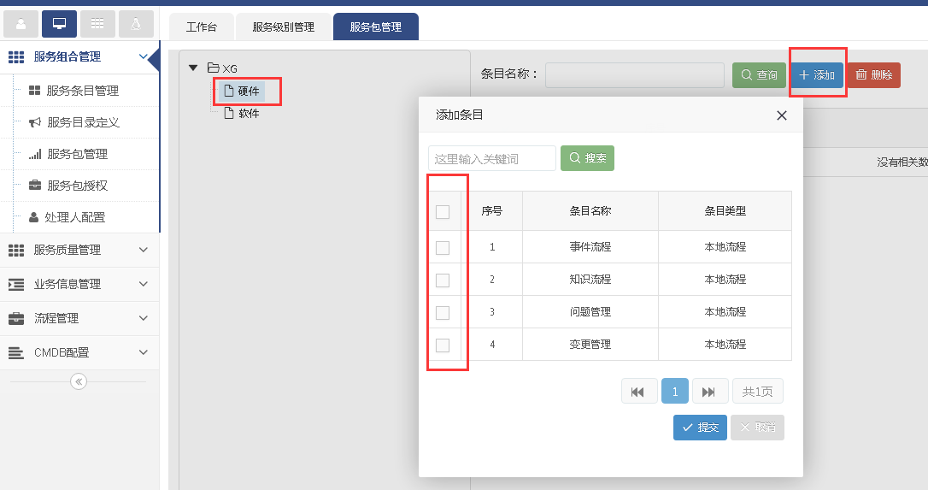Select the 软件 node in the tree
Viewport: 928px width, 490px height.
(248, 113)
